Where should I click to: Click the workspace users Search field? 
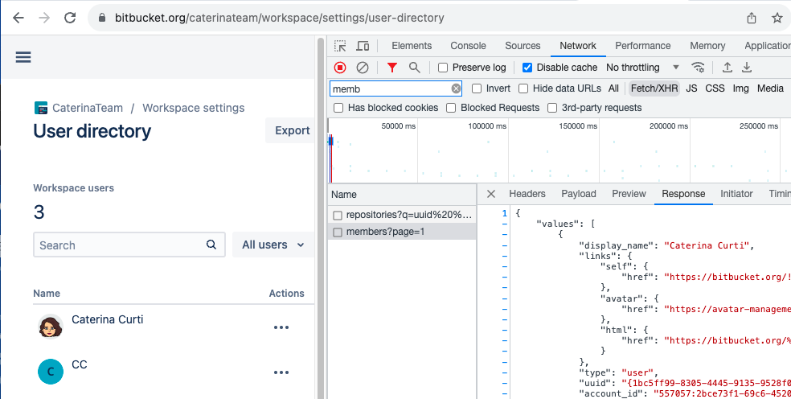point(119,245)
